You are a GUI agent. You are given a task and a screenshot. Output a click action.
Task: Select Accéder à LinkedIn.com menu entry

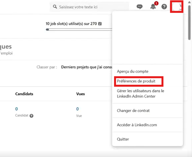137,125
